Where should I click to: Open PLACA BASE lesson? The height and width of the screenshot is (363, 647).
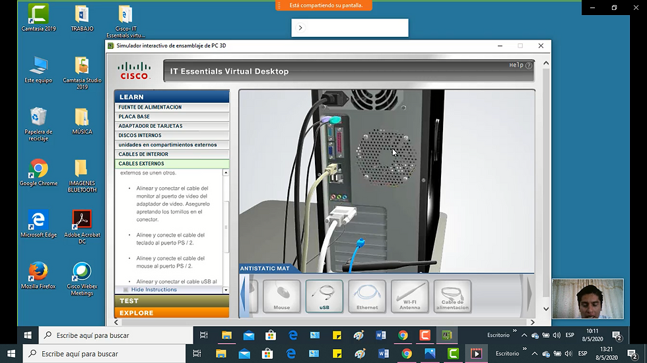coord(172,117)
